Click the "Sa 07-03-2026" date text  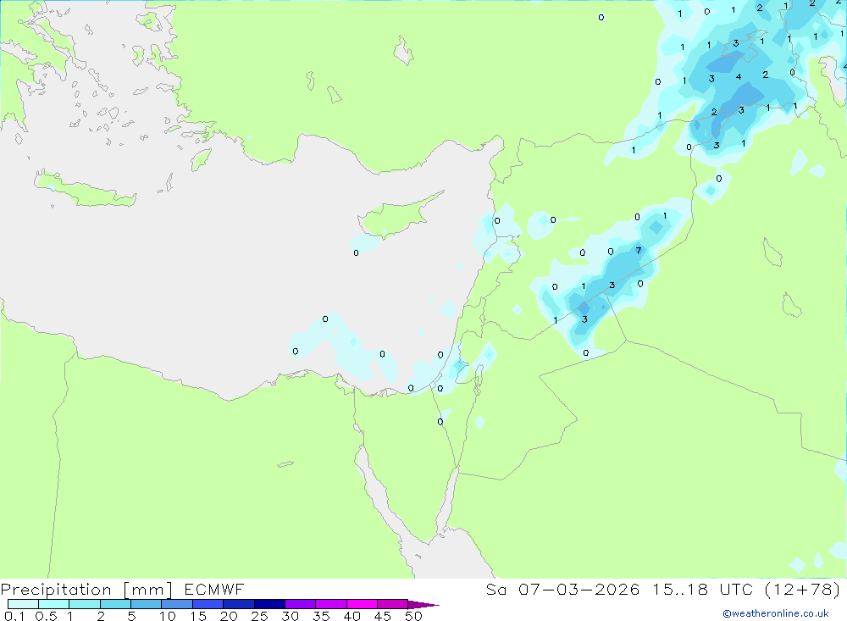tap(563, 590)
